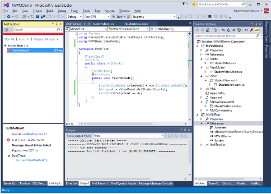Toggle Preview Selected Items in Solution Explorer
Screen dimensions: 271x194
pyautogui.click(x=257, y=29)
